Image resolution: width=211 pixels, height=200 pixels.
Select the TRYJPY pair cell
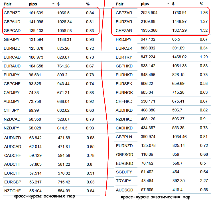(123, 181)
